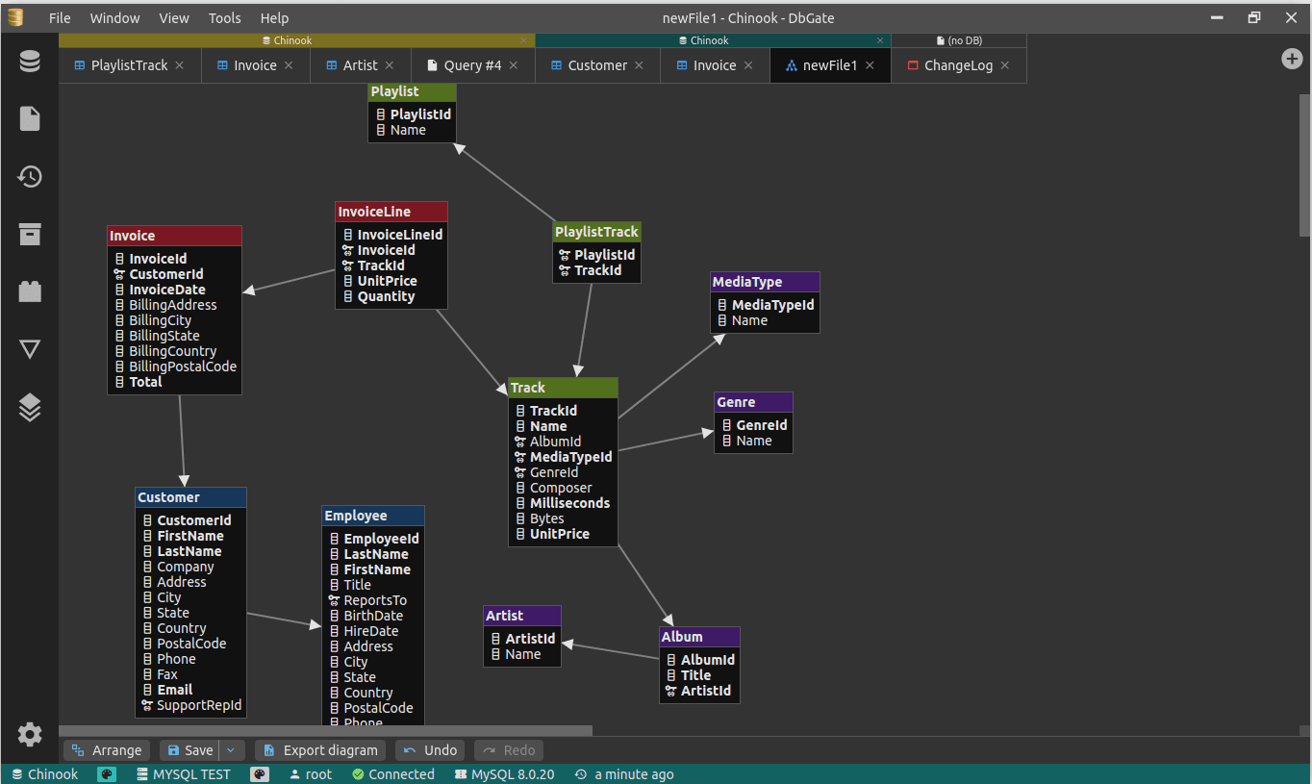Open the Save dropdown arrow

point(229,749)
